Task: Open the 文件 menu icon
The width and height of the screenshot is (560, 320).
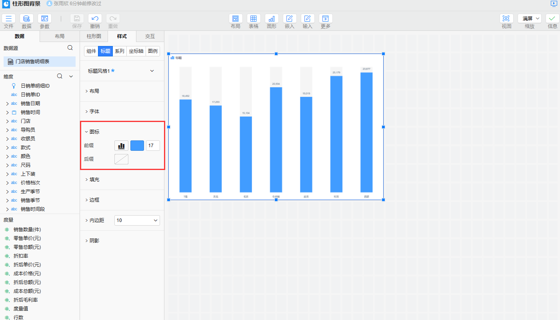Action: [8, 19]
